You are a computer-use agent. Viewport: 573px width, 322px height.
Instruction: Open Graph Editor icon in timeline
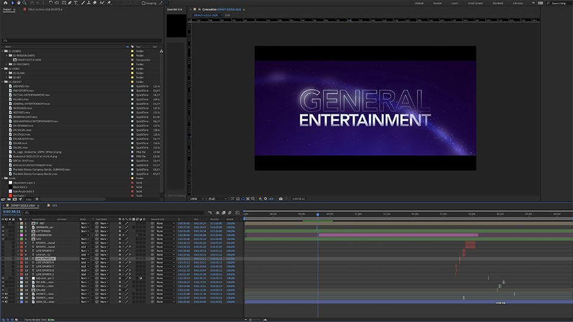pyautogui.click(x=238, y=212)
